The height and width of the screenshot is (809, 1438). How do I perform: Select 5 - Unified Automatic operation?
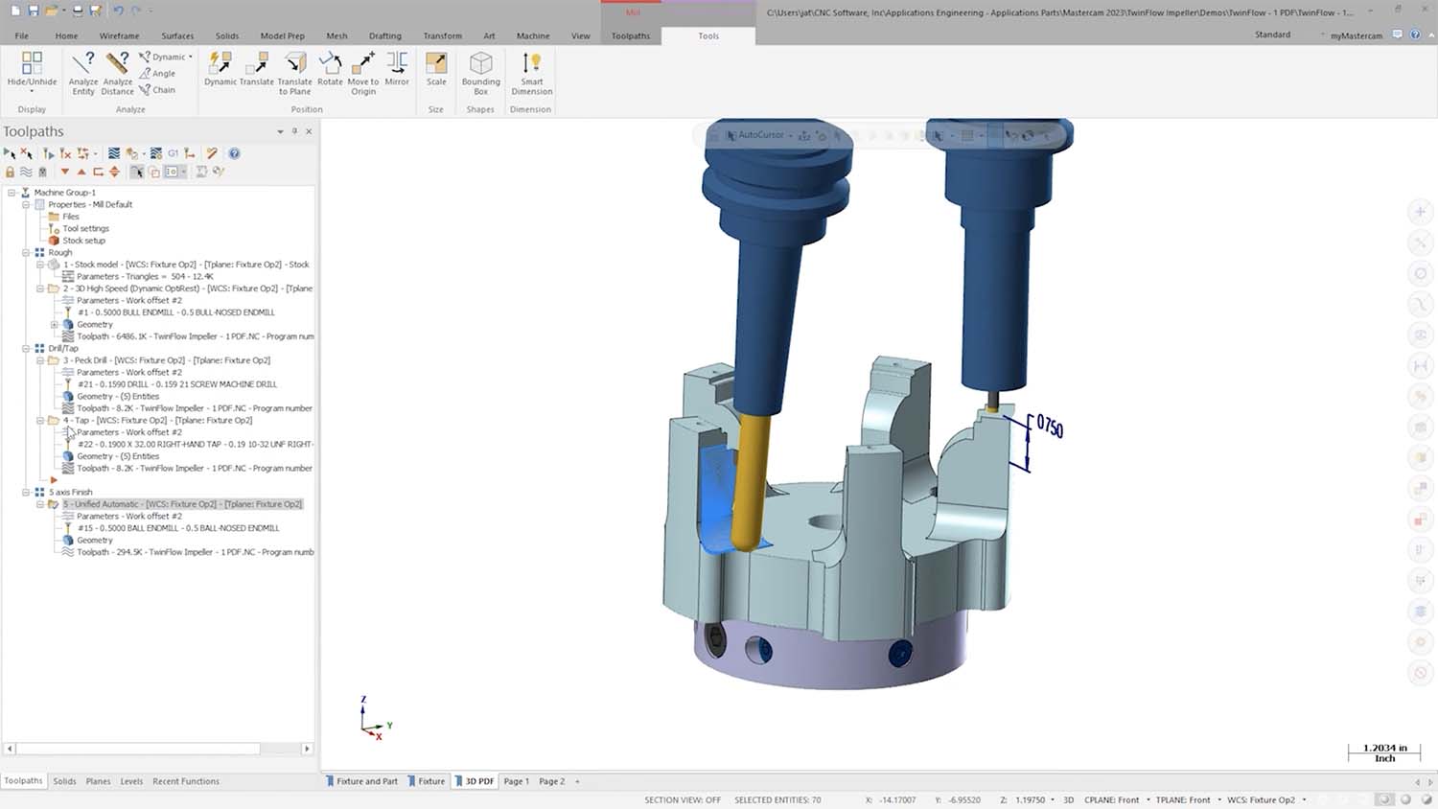pos(182,504)
